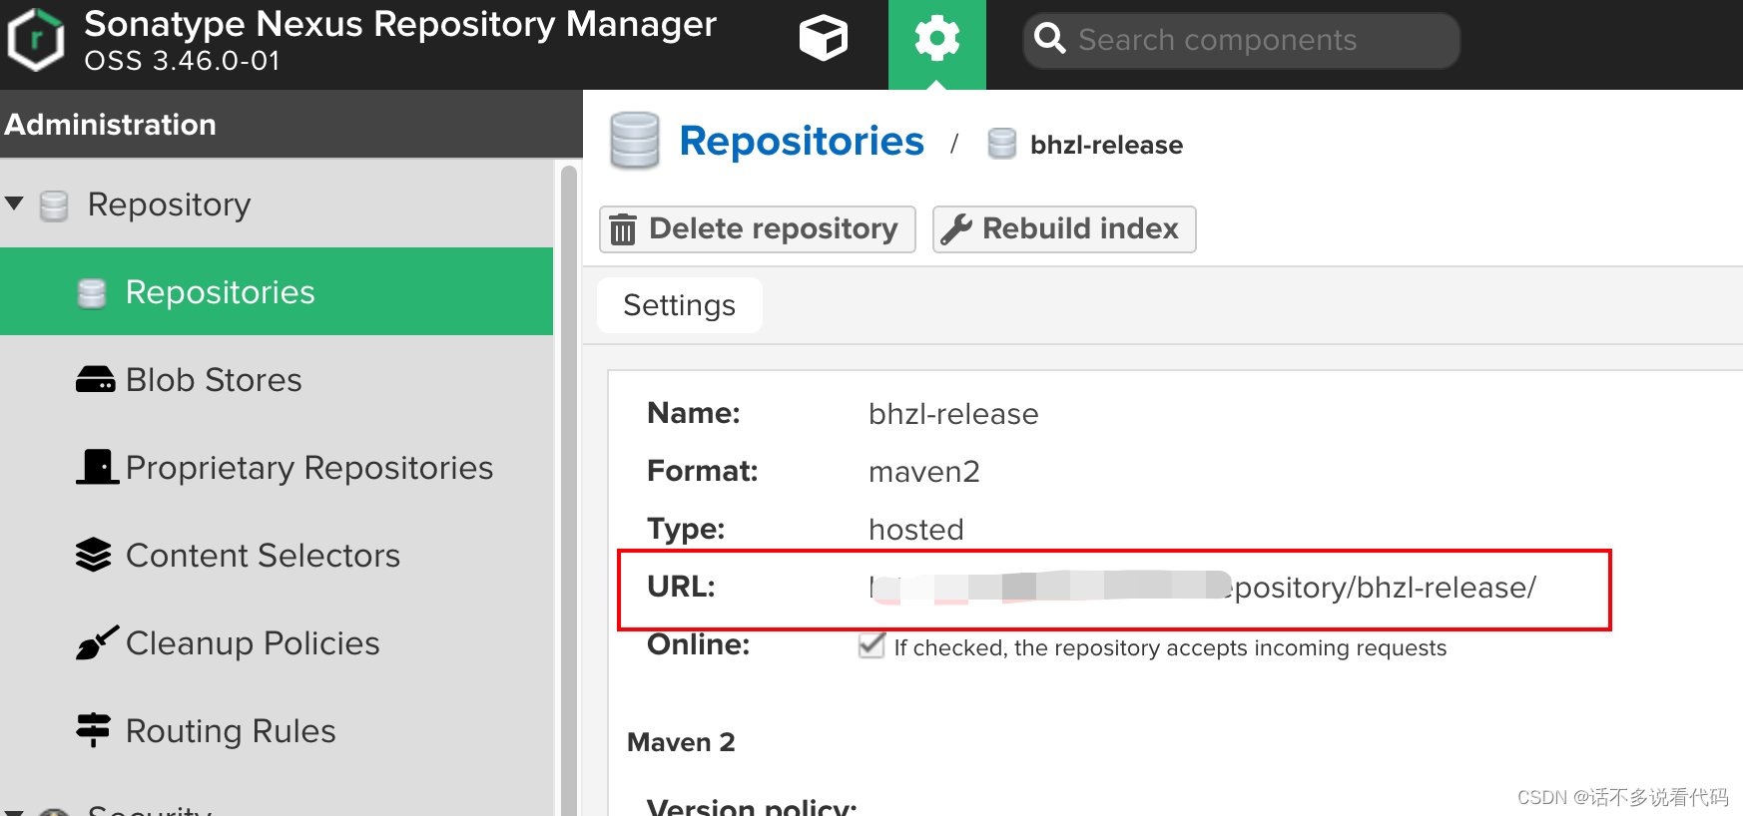This screenshot has height=816, width=1743.
Task: Click the Repositories breadcrumb link
Action: [x=802, y=142]
